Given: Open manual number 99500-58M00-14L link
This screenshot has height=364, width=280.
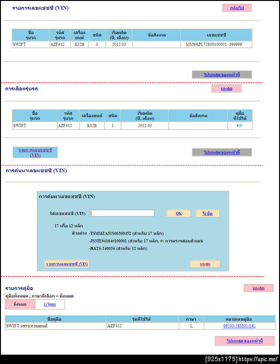Looking at the screenshot, I should [x=239, y=326].
